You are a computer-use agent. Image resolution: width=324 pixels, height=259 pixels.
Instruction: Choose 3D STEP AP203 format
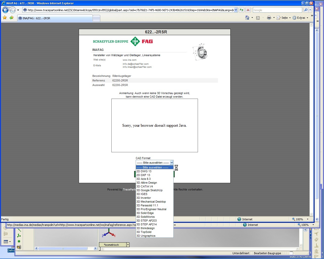(155, 221)
